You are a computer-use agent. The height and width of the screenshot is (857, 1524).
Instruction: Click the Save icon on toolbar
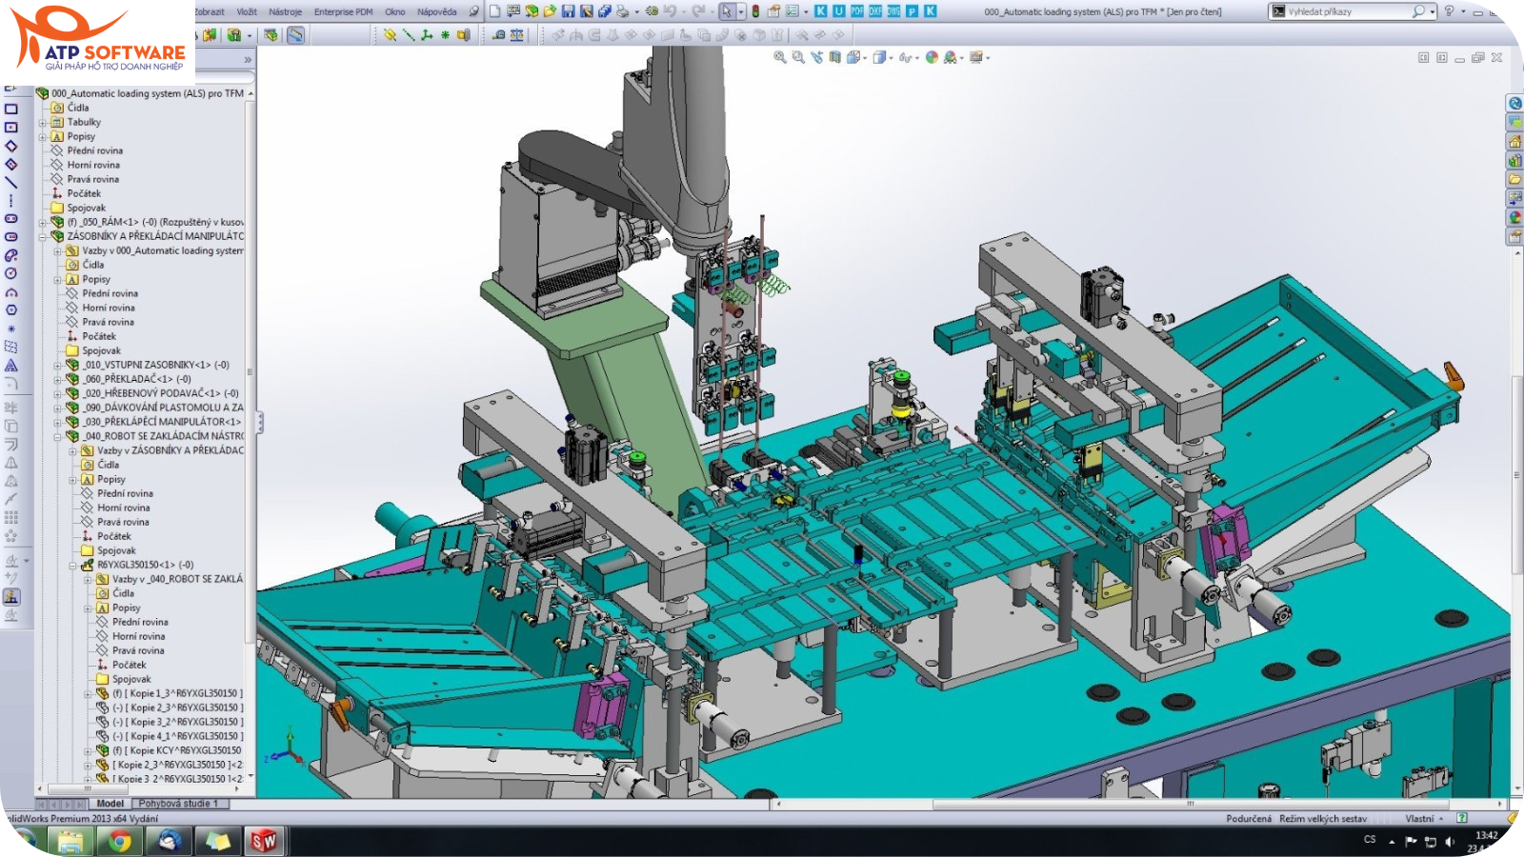pyautogui.click(x=569, y=10)
